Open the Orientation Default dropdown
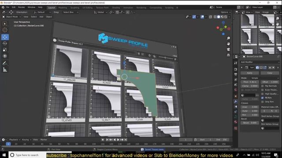Screen dimensions: 282x158 click(42, 12)
